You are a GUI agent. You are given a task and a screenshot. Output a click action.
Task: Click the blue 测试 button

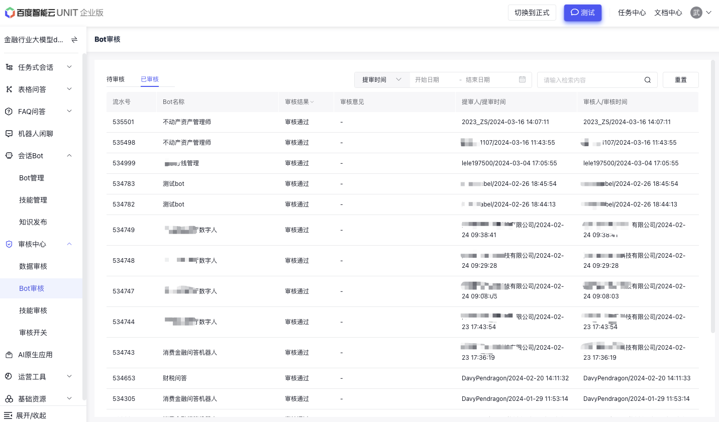(x=583, y=13)
